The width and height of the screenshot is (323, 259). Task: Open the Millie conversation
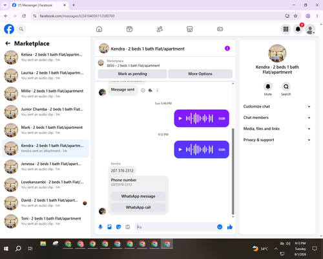45,94
